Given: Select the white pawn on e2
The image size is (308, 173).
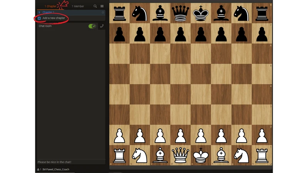Looking at the screenshot, I should click(201, 135).
